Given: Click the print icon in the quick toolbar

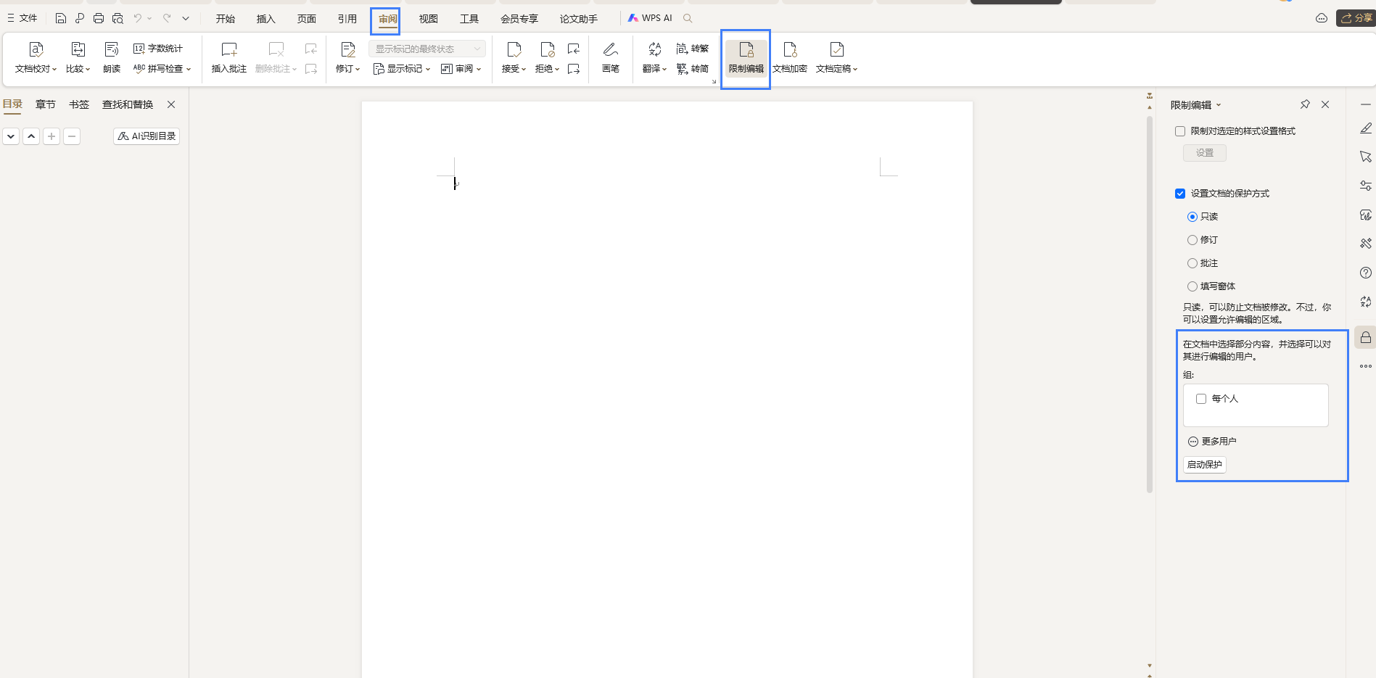Looking at the screenshot, I should (x=99, y=18).
